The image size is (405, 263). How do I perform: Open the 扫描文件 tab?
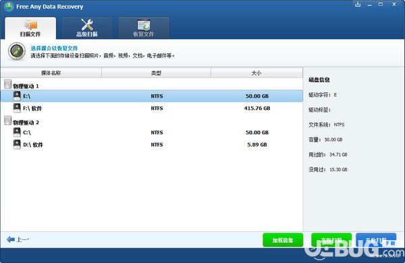pyautogui.click(x=30, y=28)
